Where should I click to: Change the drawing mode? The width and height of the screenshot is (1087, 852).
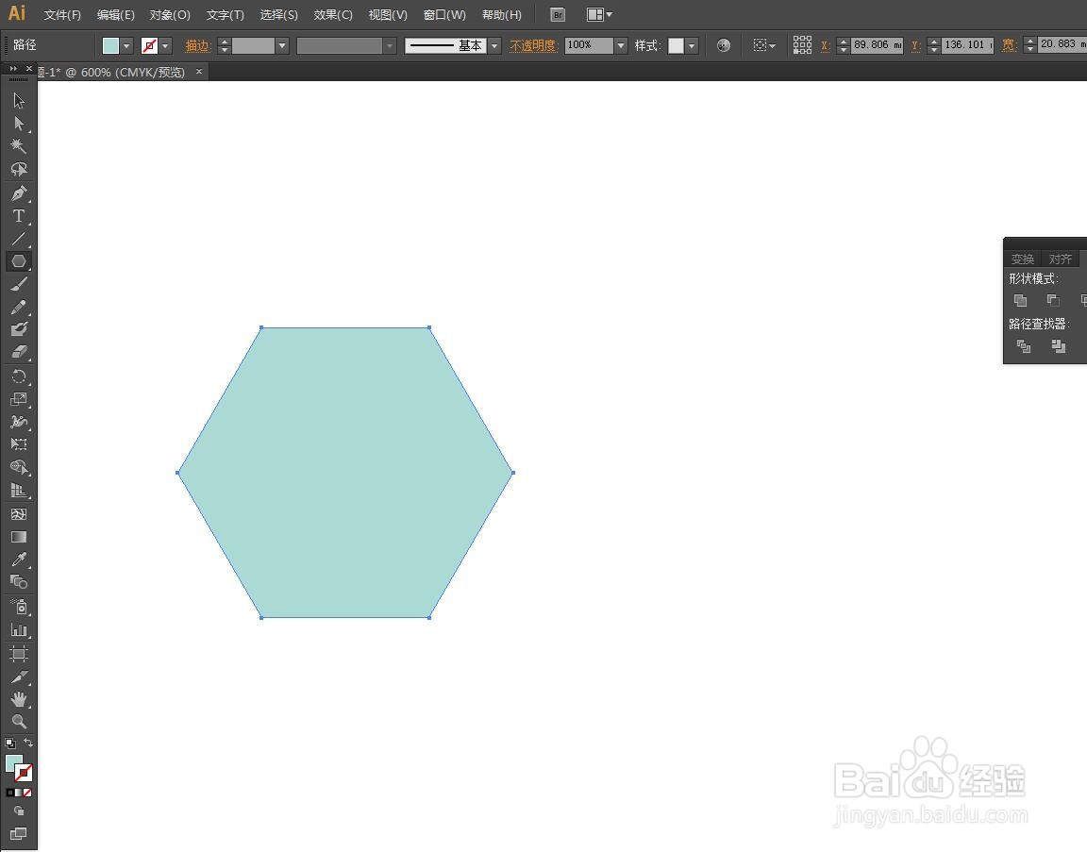19,811
